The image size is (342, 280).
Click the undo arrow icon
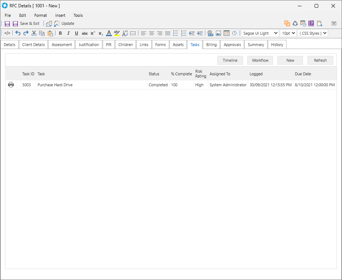click(x=18, y=33)
